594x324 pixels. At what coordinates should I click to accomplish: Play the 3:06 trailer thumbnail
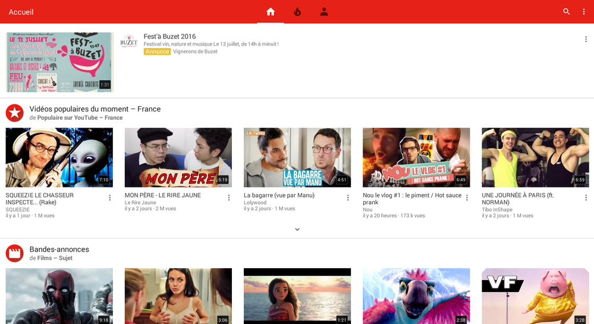click(178, 296)
